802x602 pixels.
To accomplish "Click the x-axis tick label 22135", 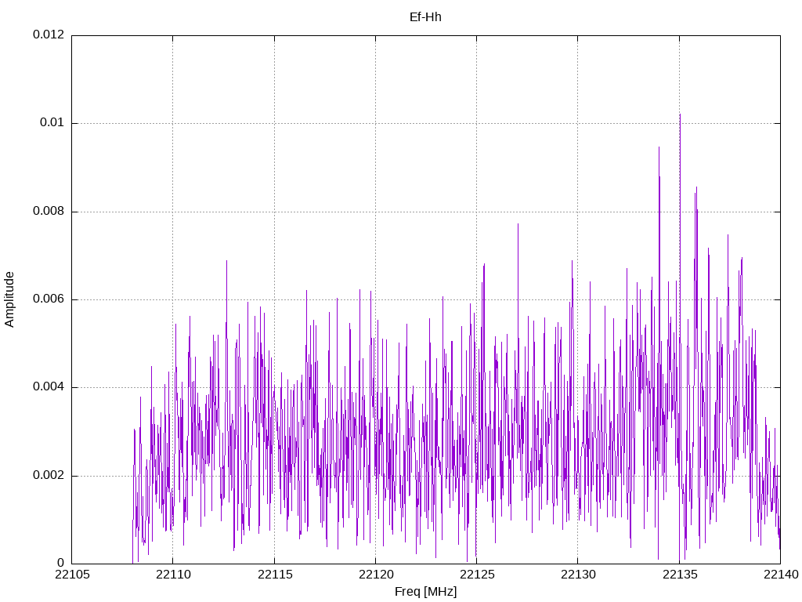I will (x=680, y=575).
